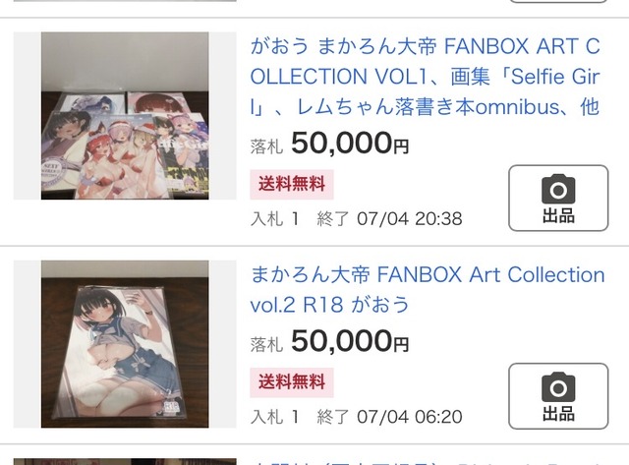Open the まかろん大帝 FANBOX Art Collection vol.2 R18 link

[428, 290]
